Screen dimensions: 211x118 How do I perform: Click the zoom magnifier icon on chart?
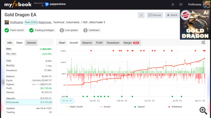tap(203, 111)
